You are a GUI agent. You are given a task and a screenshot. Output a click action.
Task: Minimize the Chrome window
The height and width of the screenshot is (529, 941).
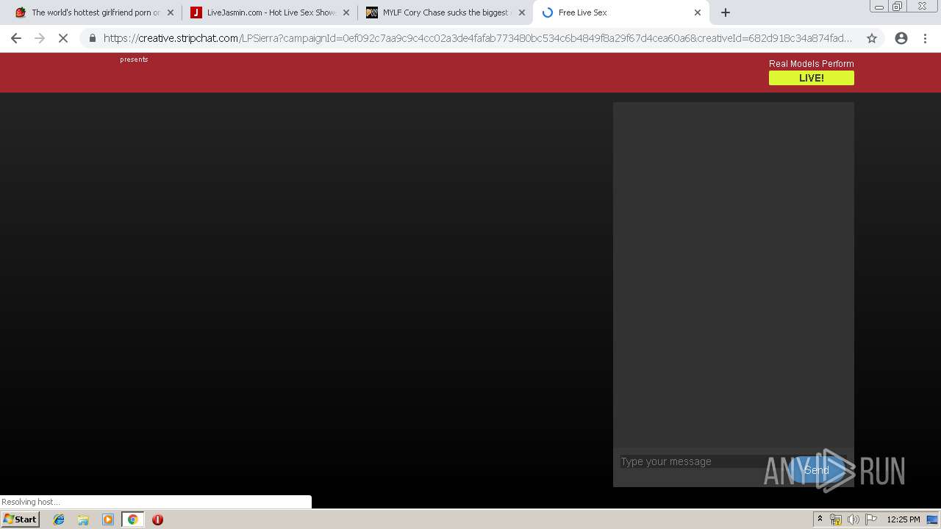pyautogui.click(x=879, y=7)
